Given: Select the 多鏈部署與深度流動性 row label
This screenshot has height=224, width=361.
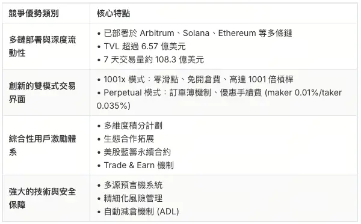Looking at the screenshot, I should click(x=42, y=46).
